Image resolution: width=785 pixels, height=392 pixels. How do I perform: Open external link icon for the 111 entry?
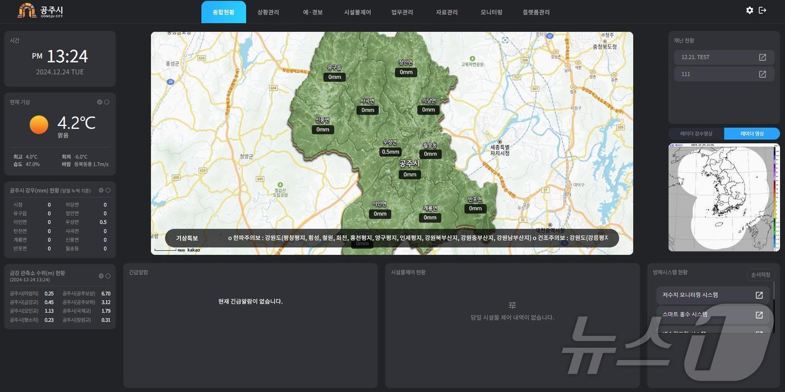click(x=762, y=74)
